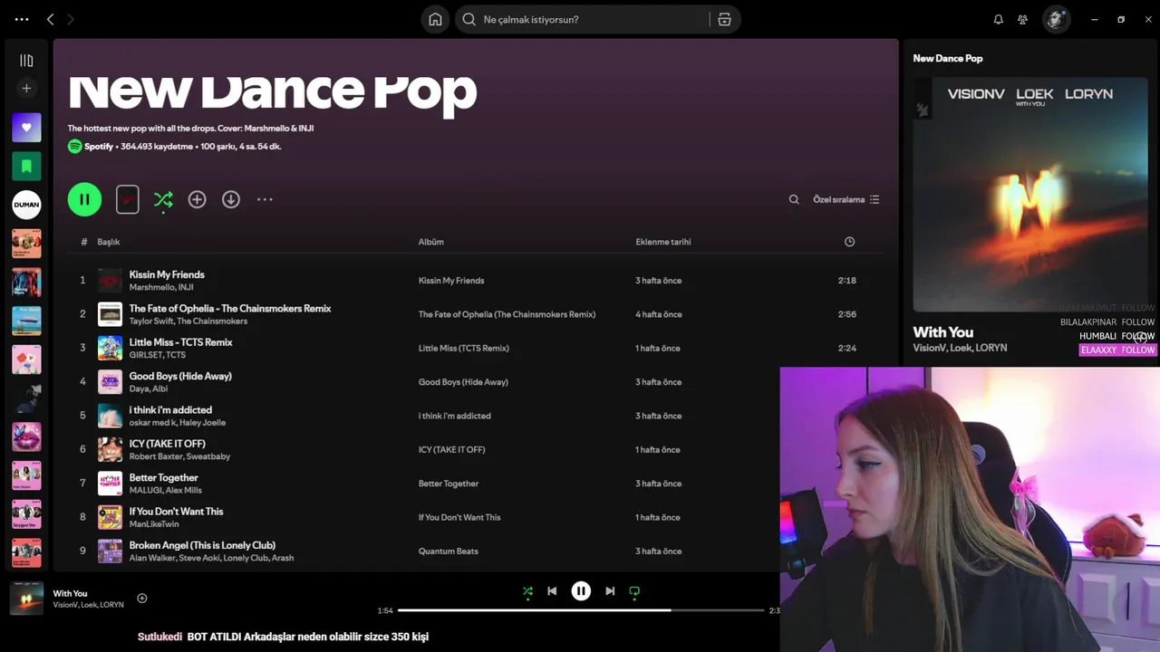Toggle repeat in the player bar
Viewport: 1160px width, 652px height.
pos(634,591)
